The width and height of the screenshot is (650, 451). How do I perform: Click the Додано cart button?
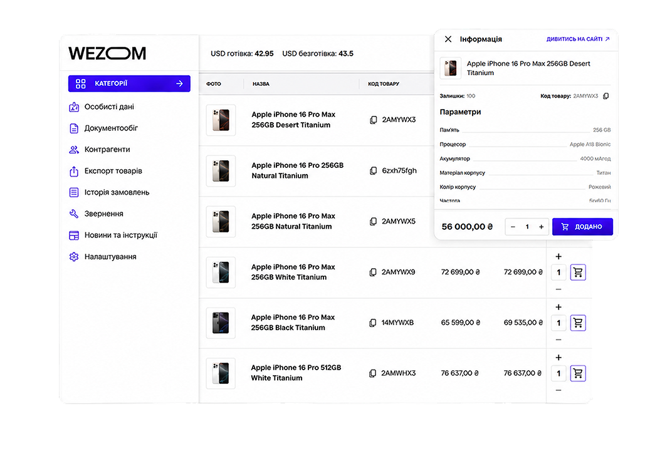click(582, 227)
